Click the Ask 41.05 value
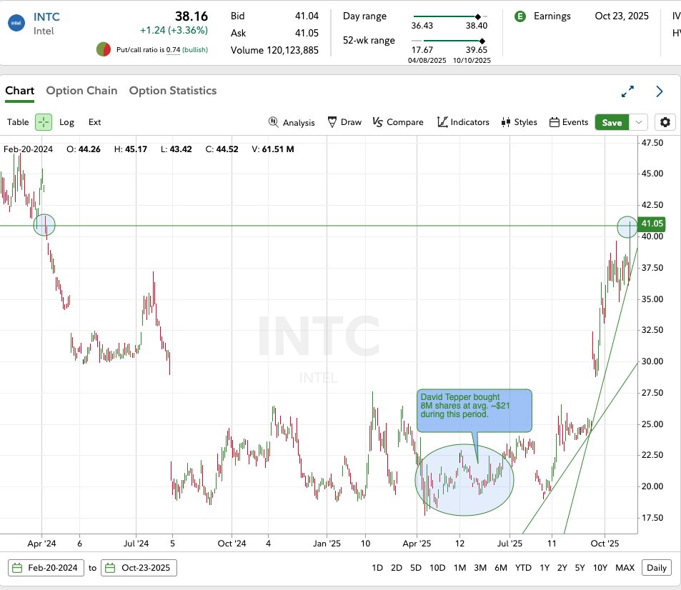 pos(307,33)
